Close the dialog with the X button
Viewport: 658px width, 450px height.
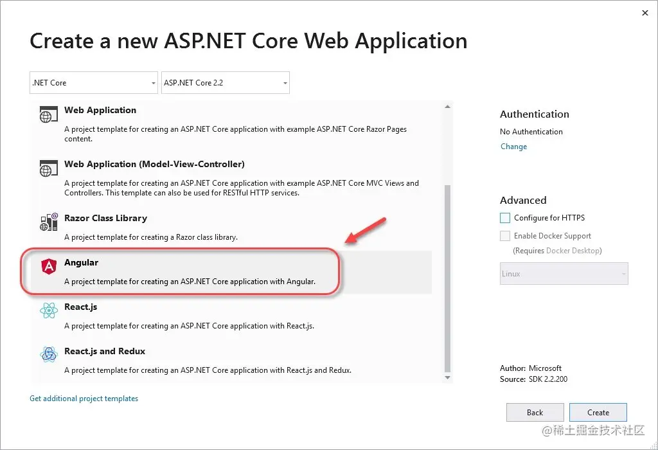point(645,13)
